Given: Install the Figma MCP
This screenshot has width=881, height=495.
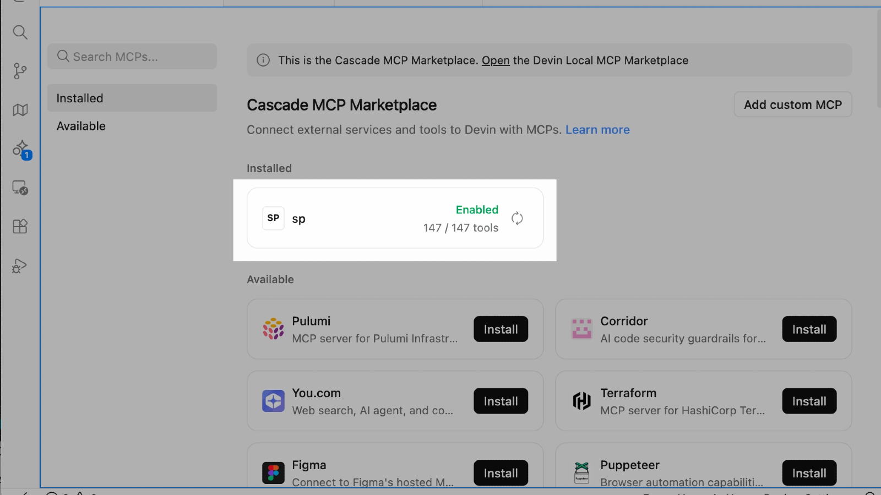Looking at the screenshot, I should pos(501,473).
